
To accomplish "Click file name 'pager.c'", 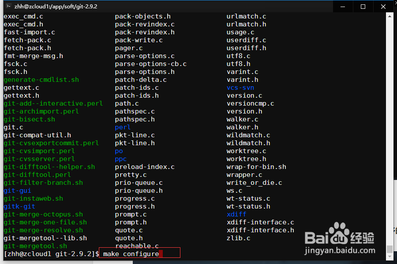I will pos(129,48).
